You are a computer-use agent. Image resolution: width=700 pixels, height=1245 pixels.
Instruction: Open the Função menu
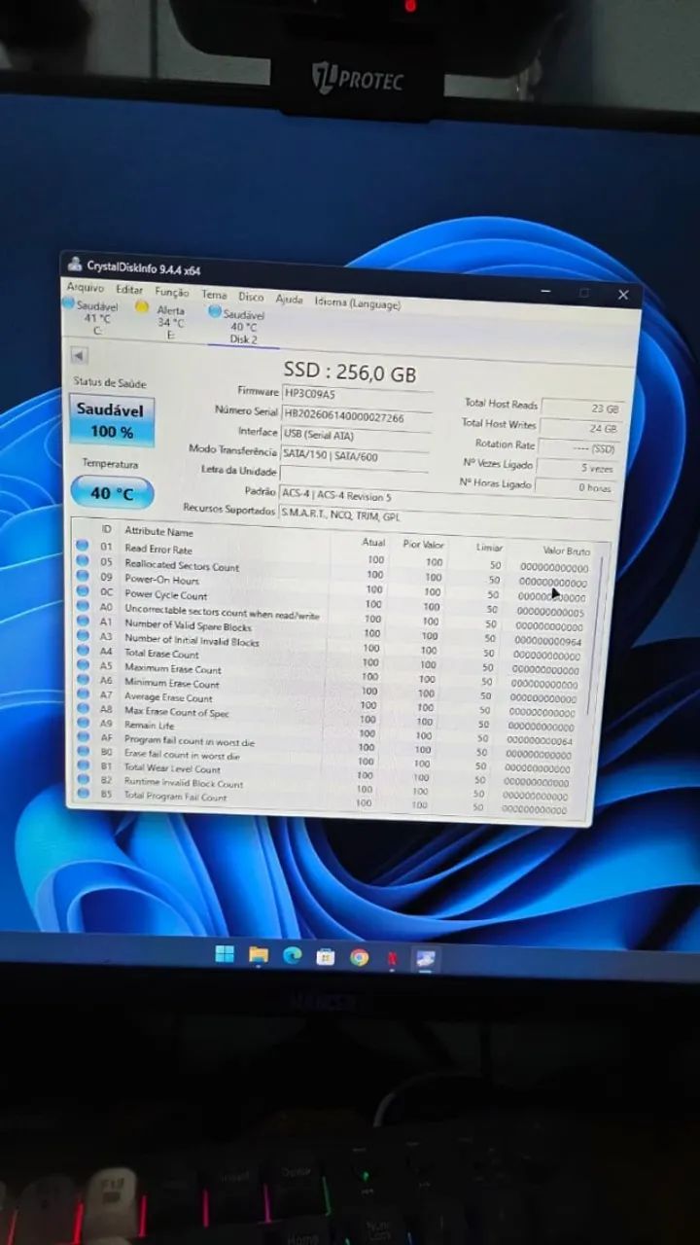172,292
